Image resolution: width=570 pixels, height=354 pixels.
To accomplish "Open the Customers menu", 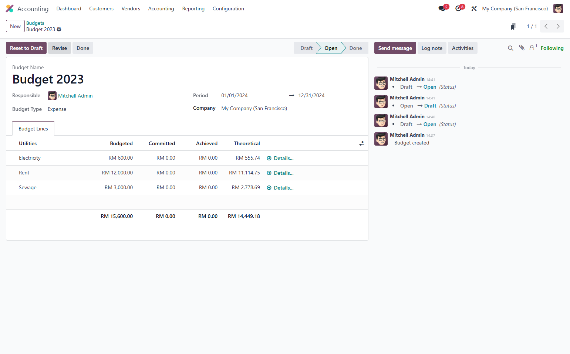I will 101,8.
